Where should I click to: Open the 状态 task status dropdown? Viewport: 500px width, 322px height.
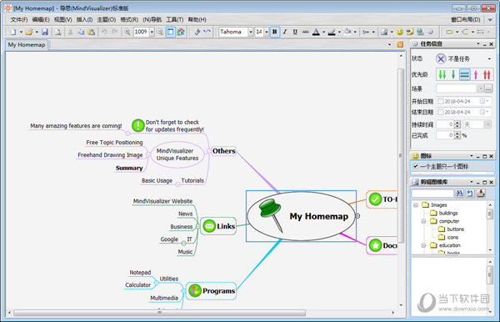[x=489, y=58]
